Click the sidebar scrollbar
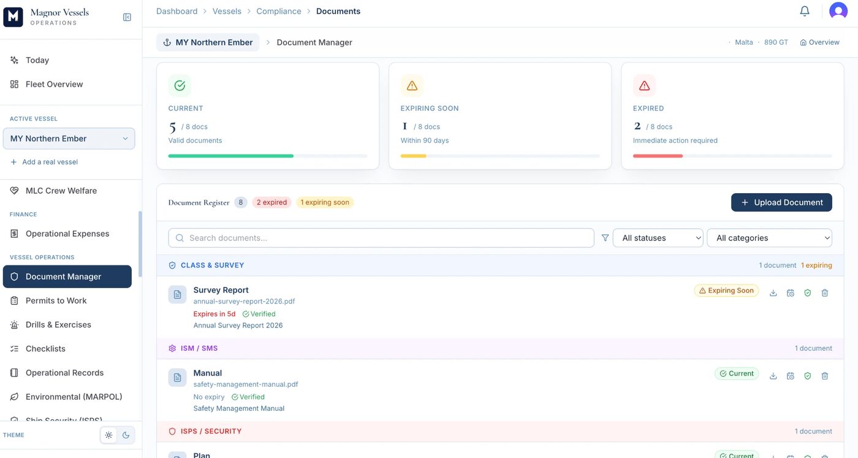The height and width of the screenshot is (458, 858). pos(140,243)
